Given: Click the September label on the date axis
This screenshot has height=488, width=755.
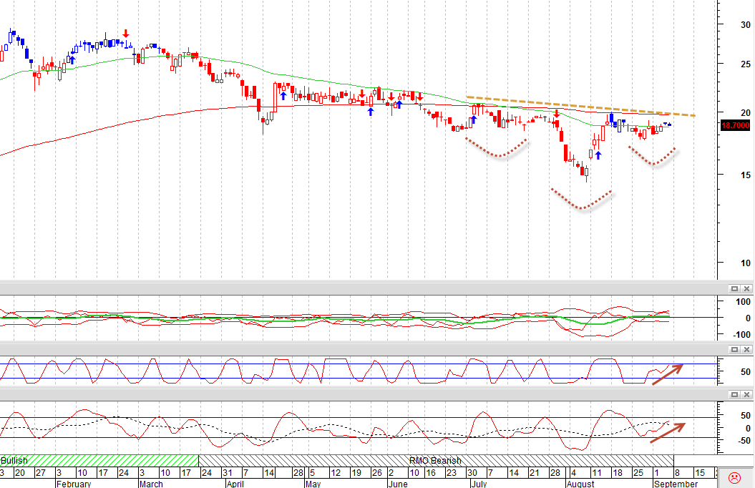Looking at the screenshot, I should click(x=676, y=484).
